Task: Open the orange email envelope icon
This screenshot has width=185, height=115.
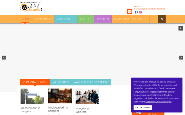Action: click(x=129, y=11)
